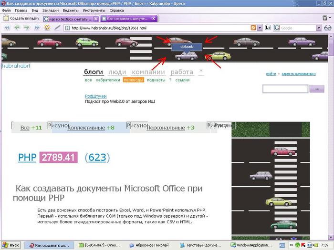Image resolution: width=334 pixels, height=250 pixels.
Task: Switch to 'Как создавать докуме...' tab
Action: coord(129,19)
